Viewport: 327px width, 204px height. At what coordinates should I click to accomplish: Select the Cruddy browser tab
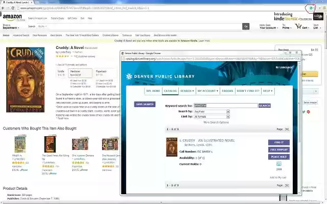point(17,2)
